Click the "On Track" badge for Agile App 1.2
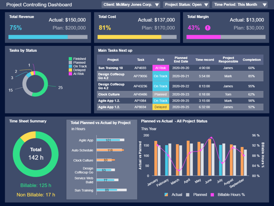274x206 pixels. click(x=161, y=101)
